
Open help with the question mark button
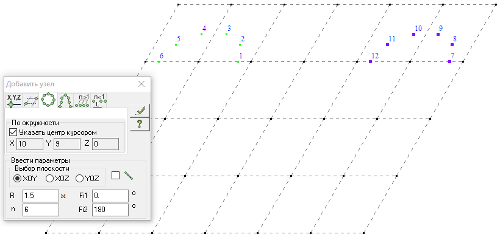(140, 124)
